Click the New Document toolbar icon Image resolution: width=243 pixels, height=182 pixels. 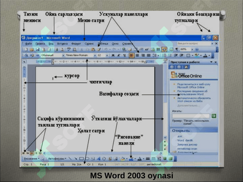click(26, 50)
